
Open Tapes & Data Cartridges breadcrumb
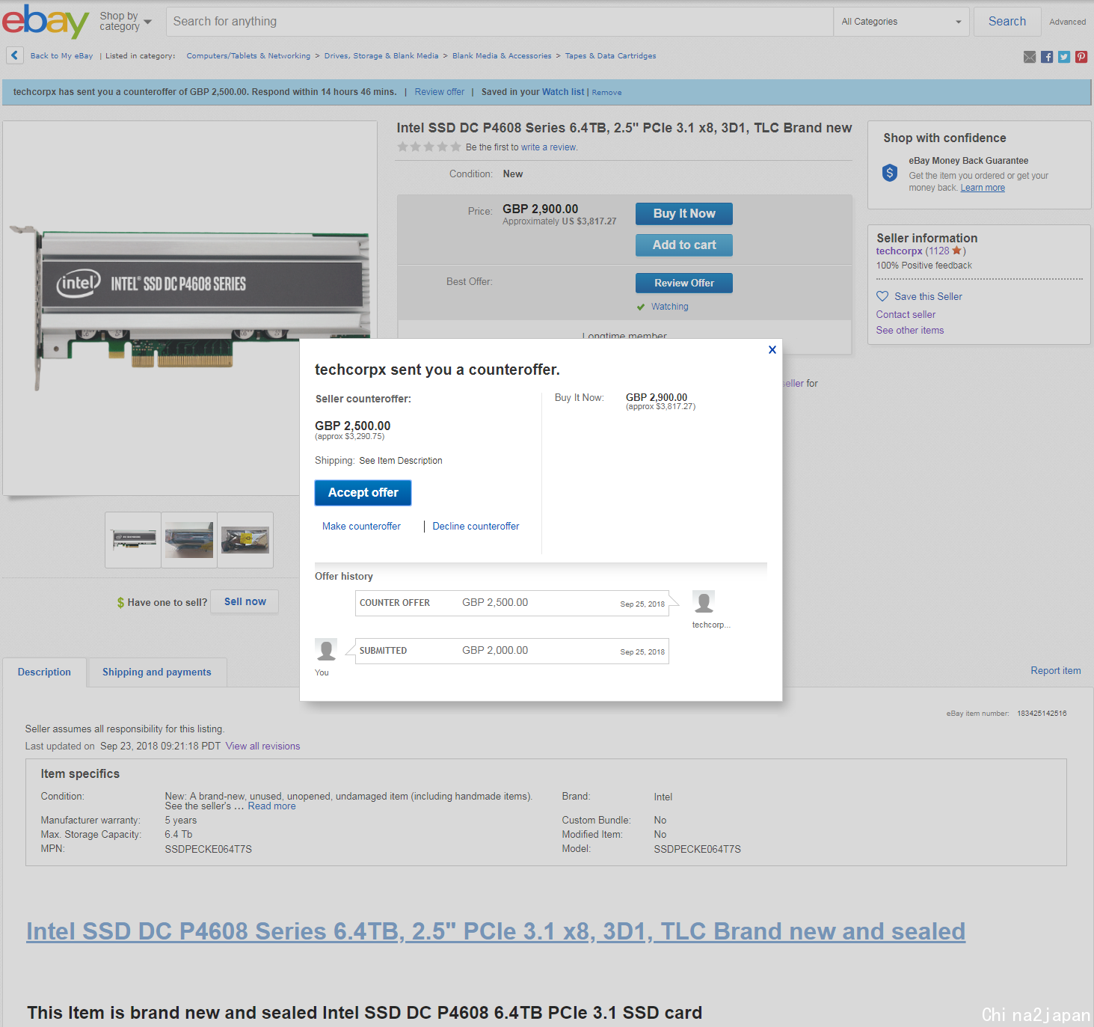610,55
